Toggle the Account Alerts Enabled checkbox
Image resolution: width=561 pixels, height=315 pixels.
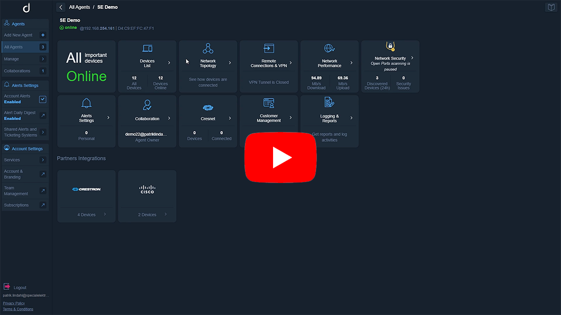(43, 99)
